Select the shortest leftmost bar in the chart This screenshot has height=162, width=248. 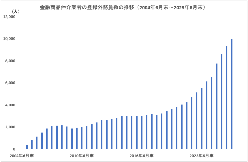coord(27,147)
